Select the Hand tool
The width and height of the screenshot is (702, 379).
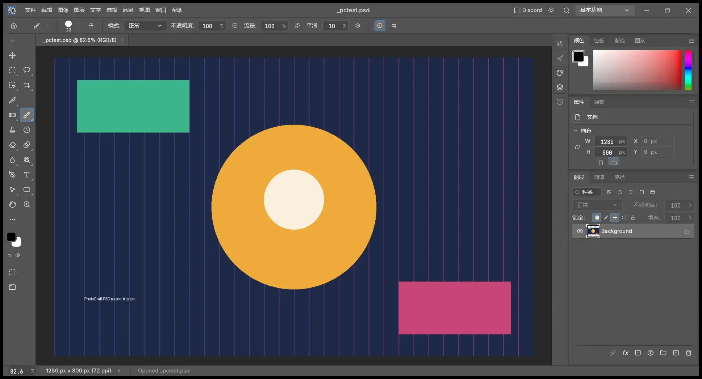click(x=12, y=204)
